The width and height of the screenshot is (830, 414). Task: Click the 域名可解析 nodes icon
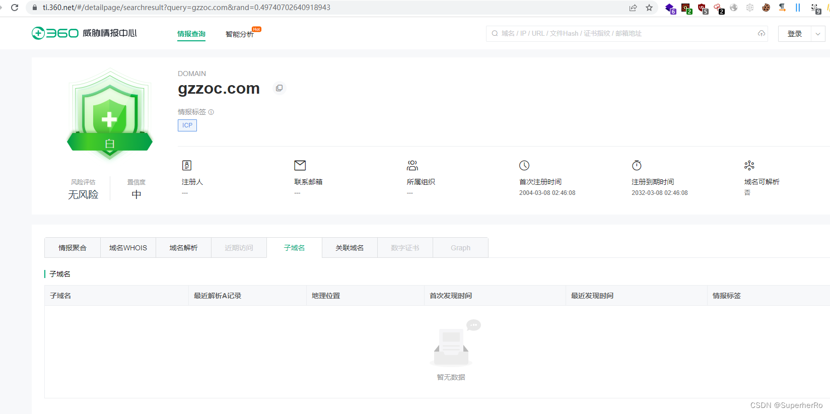point(749,165)
